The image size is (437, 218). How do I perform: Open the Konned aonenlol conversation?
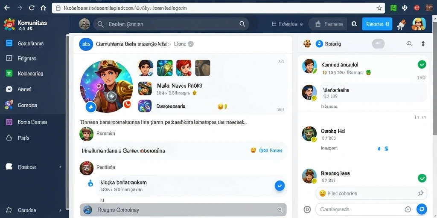pyautogui.click(x=362, y=68)
